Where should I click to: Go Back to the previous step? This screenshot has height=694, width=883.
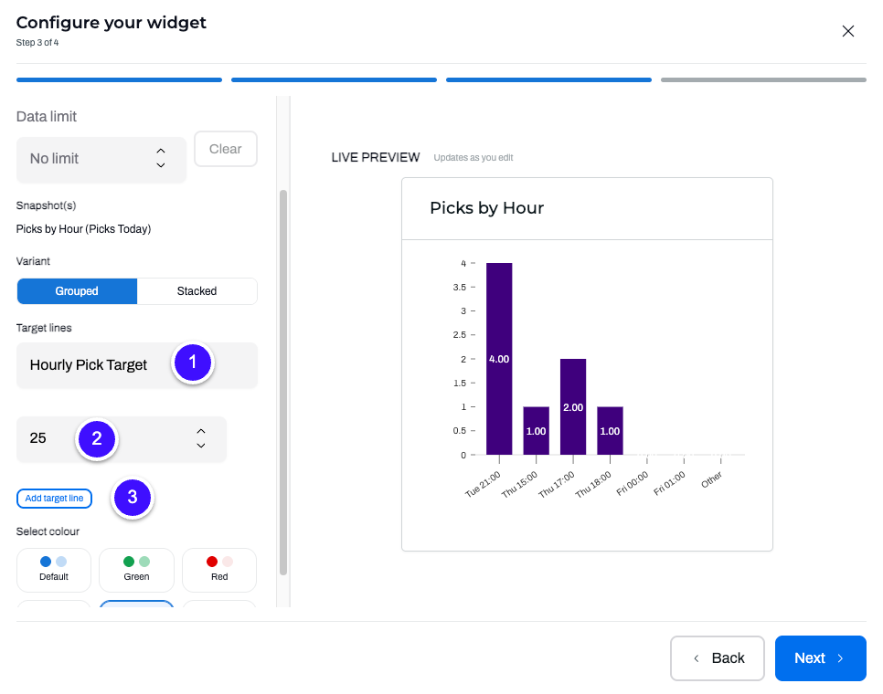(718, 658)
